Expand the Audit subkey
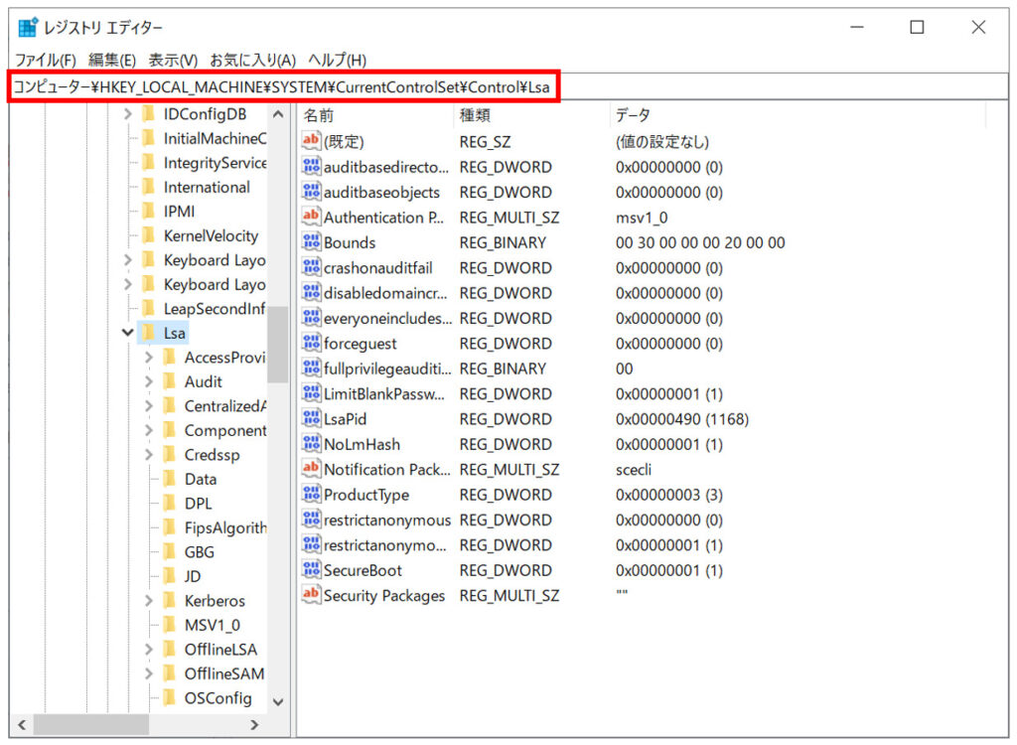Image resolution: width=1017 pixels, height=745 pixels. (x=149, y=381)
